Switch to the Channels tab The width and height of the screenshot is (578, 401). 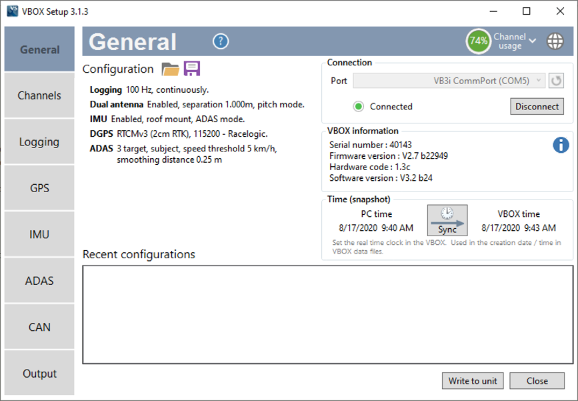(39, 95)
